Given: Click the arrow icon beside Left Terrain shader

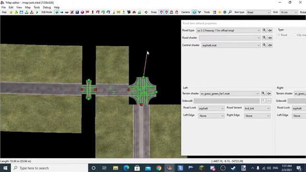Looking at the screenshot, I should pos(269,94).
